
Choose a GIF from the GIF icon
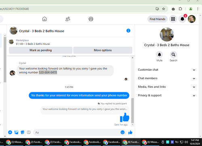click(x=29, y=132)
